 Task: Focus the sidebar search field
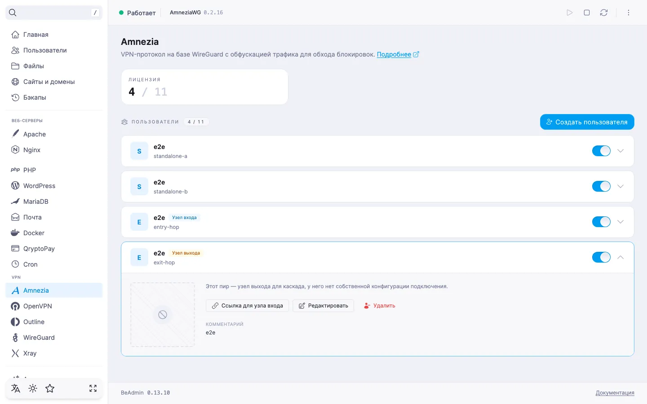54,13
